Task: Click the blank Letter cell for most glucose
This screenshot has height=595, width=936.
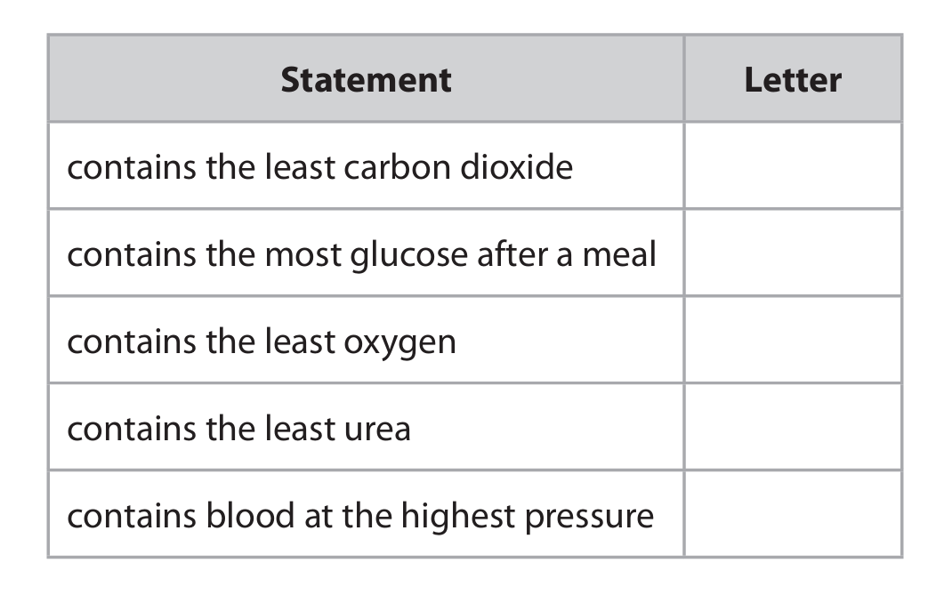Action: (x=792, y=253)
